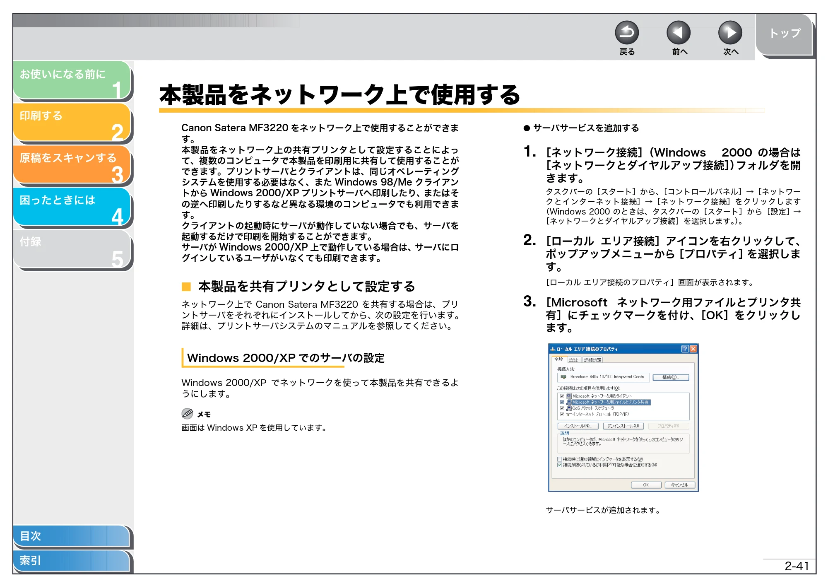Open chapter 1 お使いになる前に
This screenshot has height=586, width=828.
(x=72, y=80)
